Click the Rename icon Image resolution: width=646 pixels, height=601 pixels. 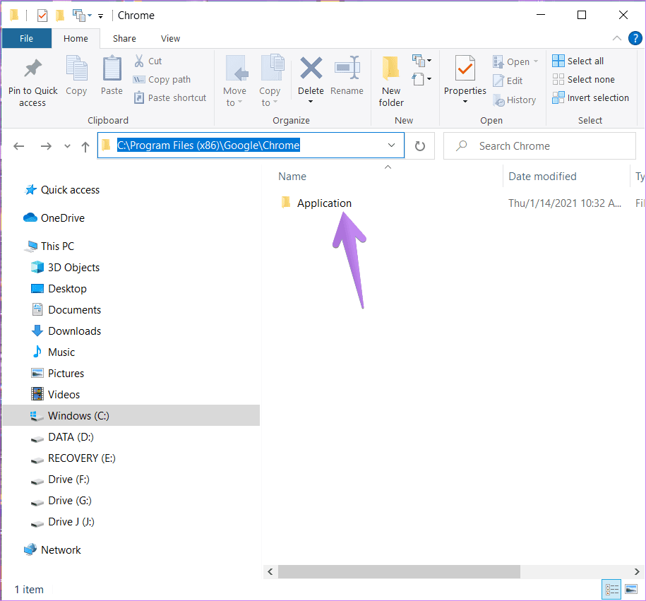click(x=347, y=68)
